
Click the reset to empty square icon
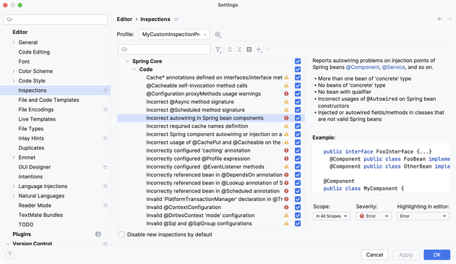(x=249, y=49)
